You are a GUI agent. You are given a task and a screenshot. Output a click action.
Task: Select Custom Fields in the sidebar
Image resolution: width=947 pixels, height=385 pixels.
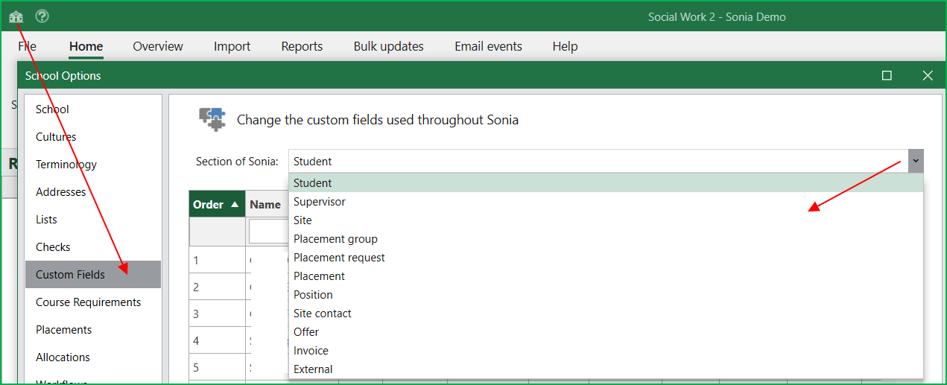93,275
